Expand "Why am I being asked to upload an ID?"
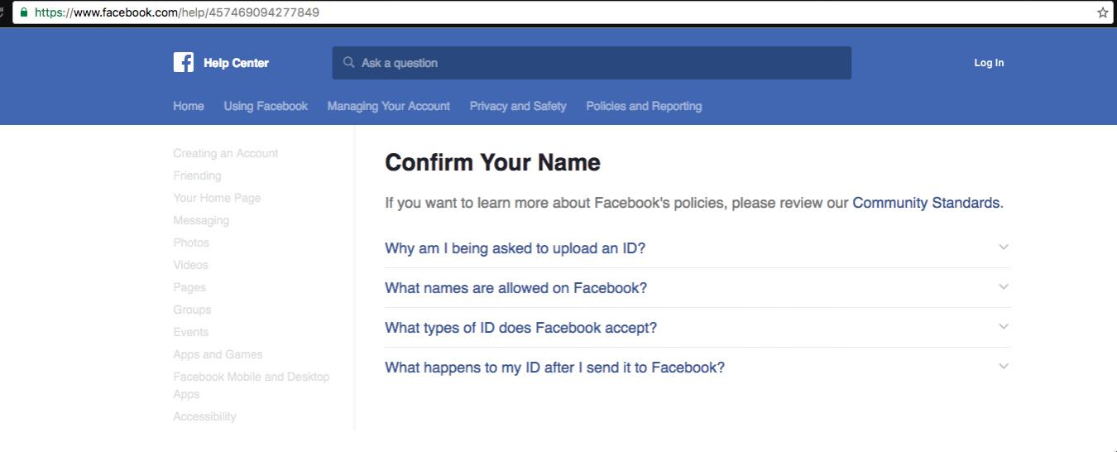The height and width of the screenshot is (452, 1117). [x=515, y=248]
